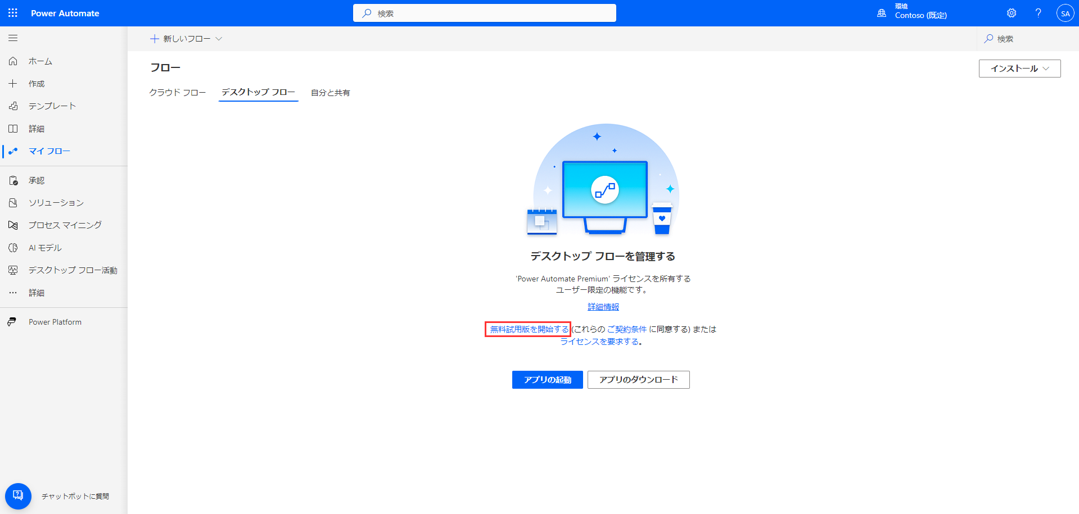Image resolution: width=1079 pixels, height=514 pixels.
Task: Click the ellipsis icon for more 詳細
Action: tap(13, 293)
